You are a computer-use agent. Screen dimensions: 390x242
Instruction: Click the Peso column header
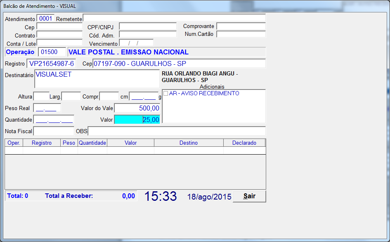(69, 143)
